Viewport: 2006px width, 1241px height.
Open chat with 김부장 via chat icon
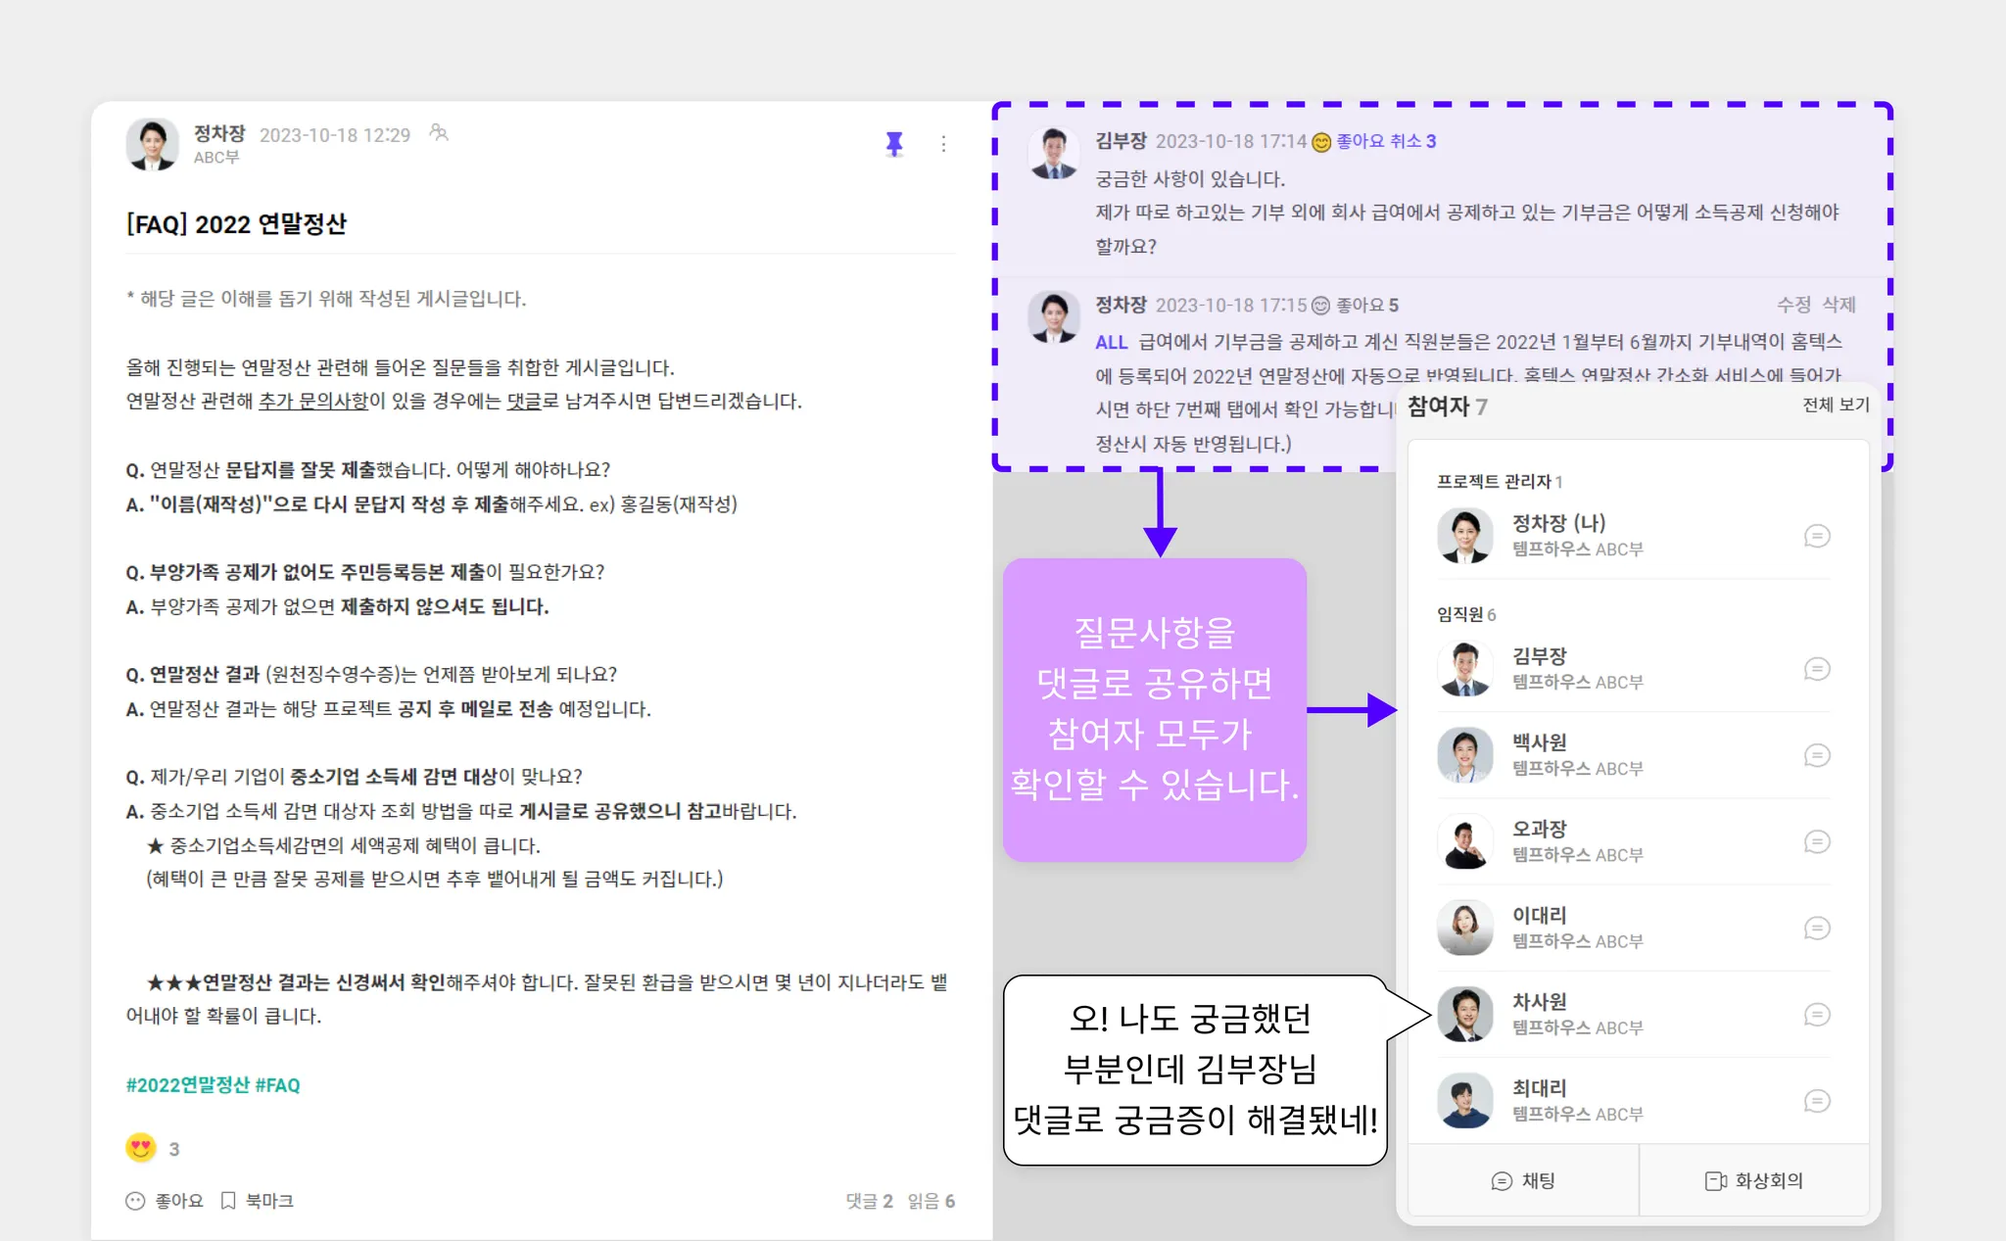point(1817,669)
